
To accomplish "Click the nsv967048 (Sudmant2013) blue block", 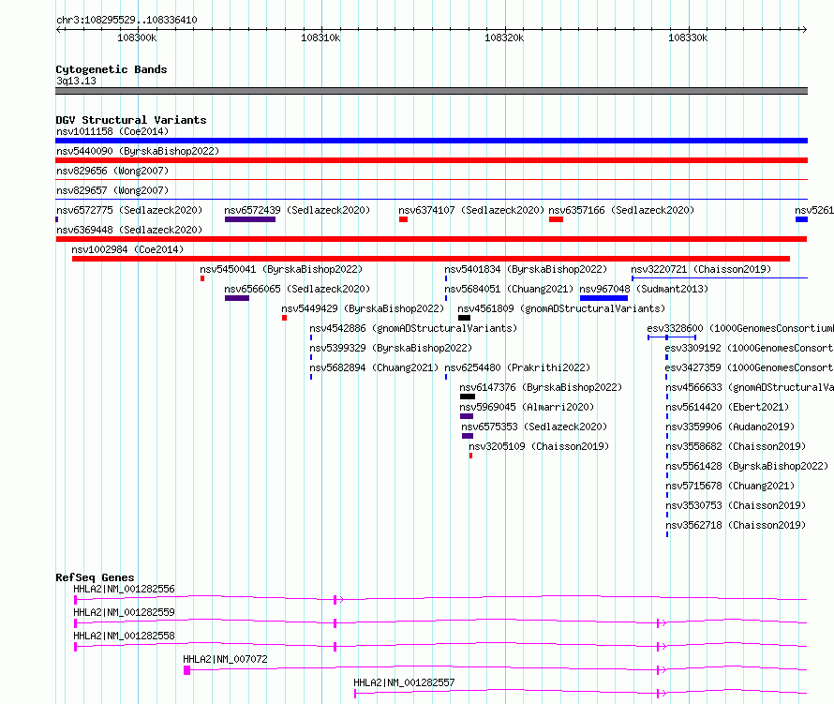I will click(603, 298).
